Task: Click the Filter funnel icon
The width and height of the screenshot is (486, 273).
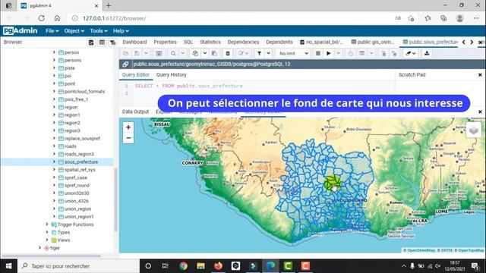Action: coord(259,53)
